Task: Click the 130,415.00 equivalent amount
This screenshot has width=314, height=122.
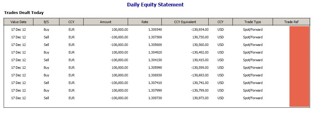Action: (x=200, y=60)
